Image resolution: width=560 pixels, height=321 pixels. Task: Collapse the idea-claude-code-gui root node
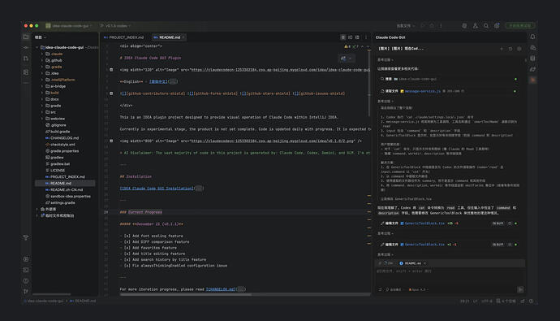click(37, 47)
